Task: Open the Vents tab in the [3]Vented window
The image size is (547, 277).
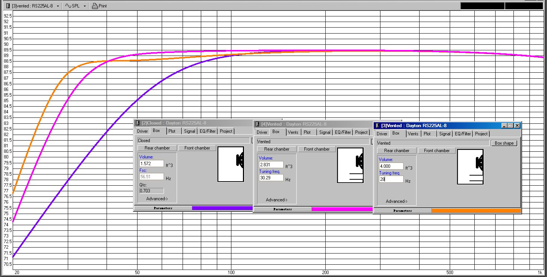Action: (413, 134)
